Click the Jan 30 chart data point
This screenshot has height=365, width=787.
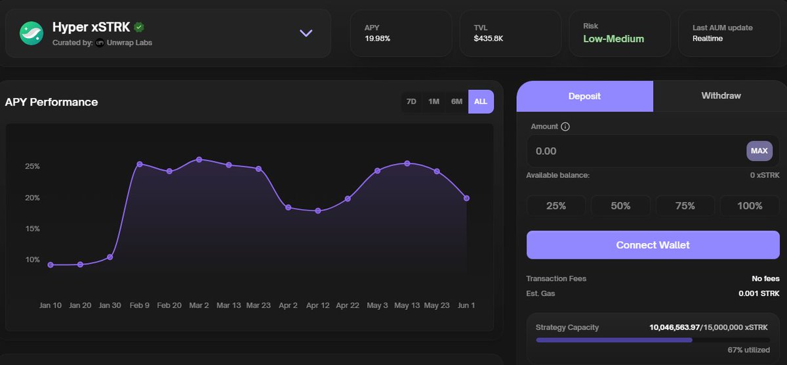click(110, 257)
